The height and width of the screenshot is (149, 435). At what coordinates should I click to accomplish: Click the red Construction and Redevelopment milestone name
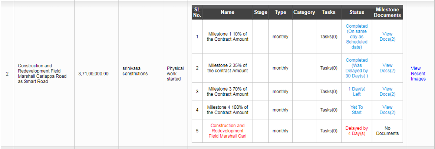pyautogui.click(x=227, y=131)
